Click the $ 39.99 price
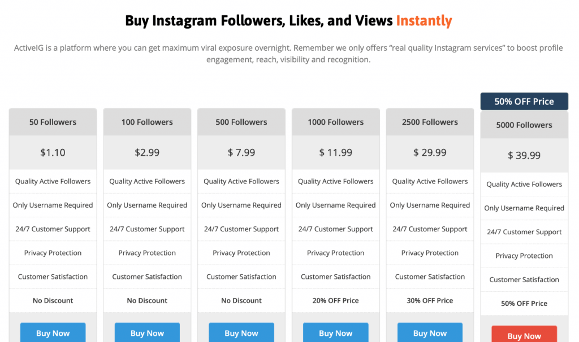Viewport: 579px width, 342px height. 524,155
